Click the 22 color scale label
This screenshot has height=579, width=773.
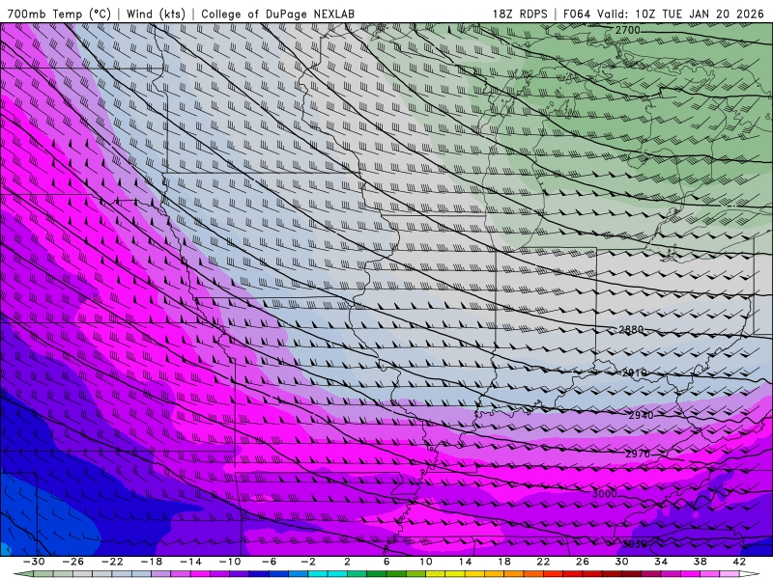[543, 562]
